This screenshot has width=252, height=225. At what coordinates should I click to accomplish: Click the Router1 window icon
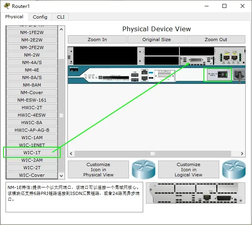(x=7, y=6)
